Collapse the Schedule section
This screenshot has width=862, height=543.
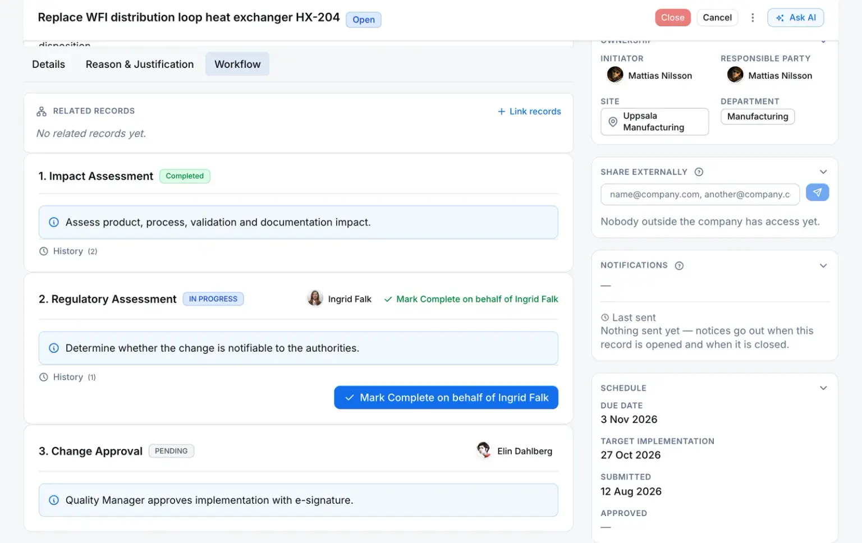point(823,388)
